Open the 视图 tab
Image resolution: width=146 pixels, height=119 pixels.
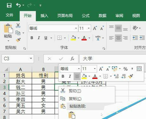pyautogui.click(x=136, y=16)
